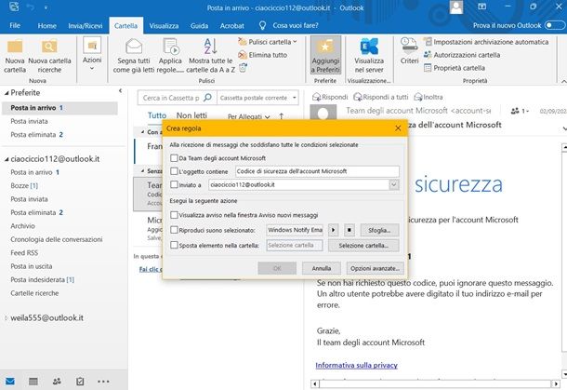Click Mostra tutte le cartelle da A a Z
567x390 pixels.
[x=210, y=56]
